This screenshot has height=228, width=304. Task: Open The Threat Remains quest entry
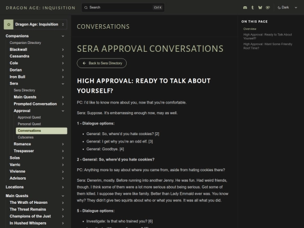(28, 209)
